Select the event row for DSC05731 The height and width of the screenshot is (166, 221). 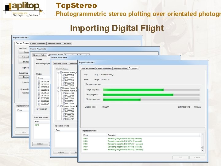(142, 141)
